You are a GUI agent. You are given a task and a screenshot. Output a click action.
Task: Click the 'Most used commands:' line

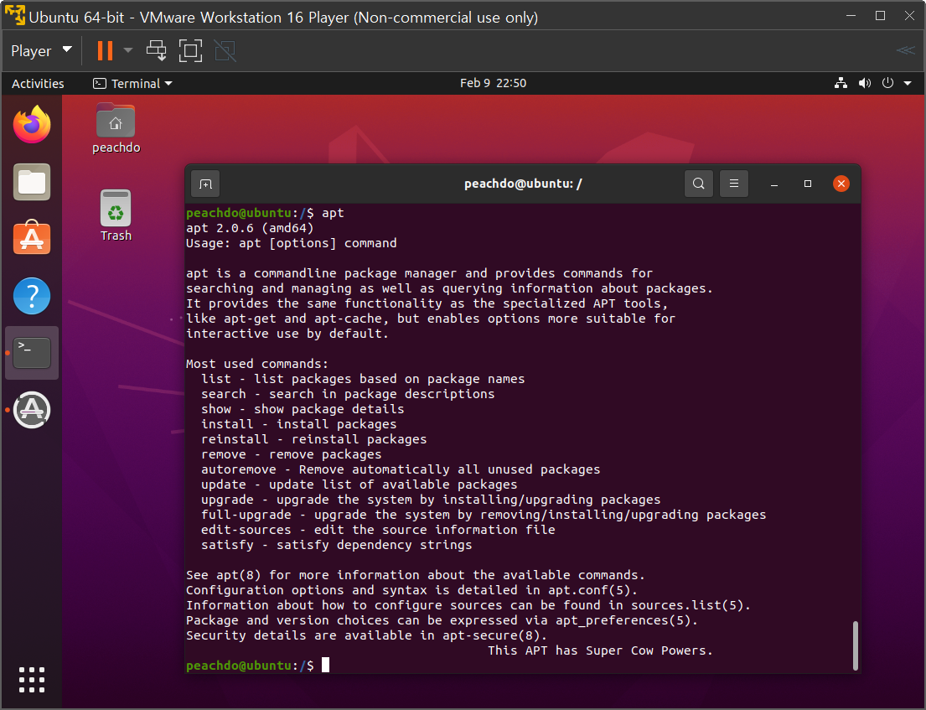coord(257,364)
